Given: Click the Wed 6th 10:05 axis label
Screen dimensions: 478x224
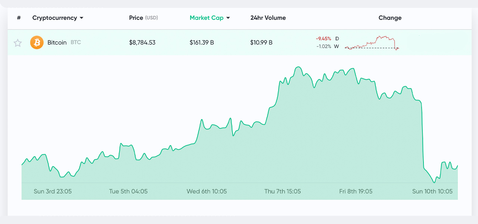Looking at the screenshot, I should point(207,191).
